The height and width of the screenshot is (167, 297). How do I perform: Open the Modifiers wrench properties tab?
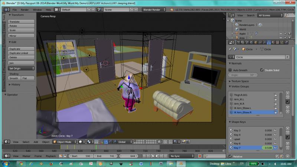point(264,43)
